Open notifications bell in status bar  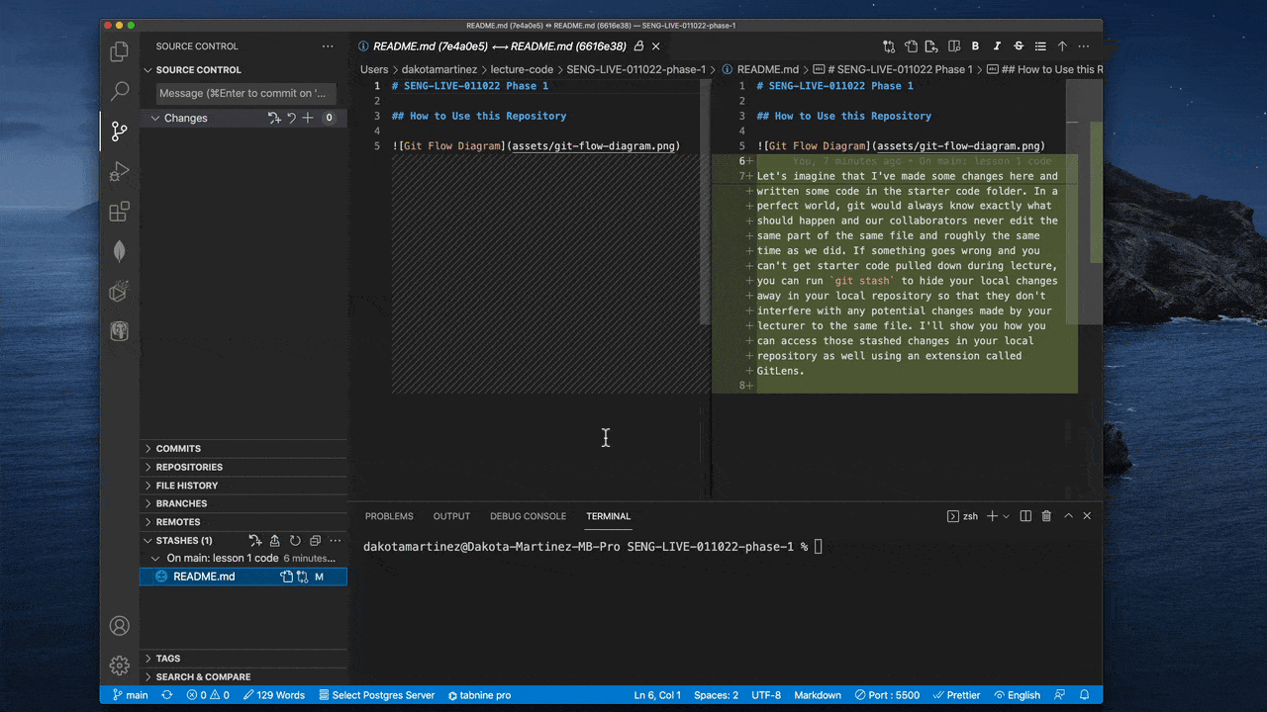tap(1085, 695)
